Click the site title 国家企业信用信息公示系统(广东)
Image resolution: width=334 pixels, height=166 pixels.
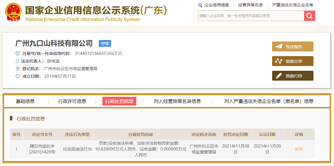click(x=96, y=10)
